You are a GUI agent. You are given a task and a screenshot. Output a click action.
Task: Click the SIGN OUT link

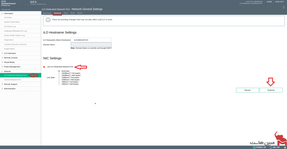(279, 2)
